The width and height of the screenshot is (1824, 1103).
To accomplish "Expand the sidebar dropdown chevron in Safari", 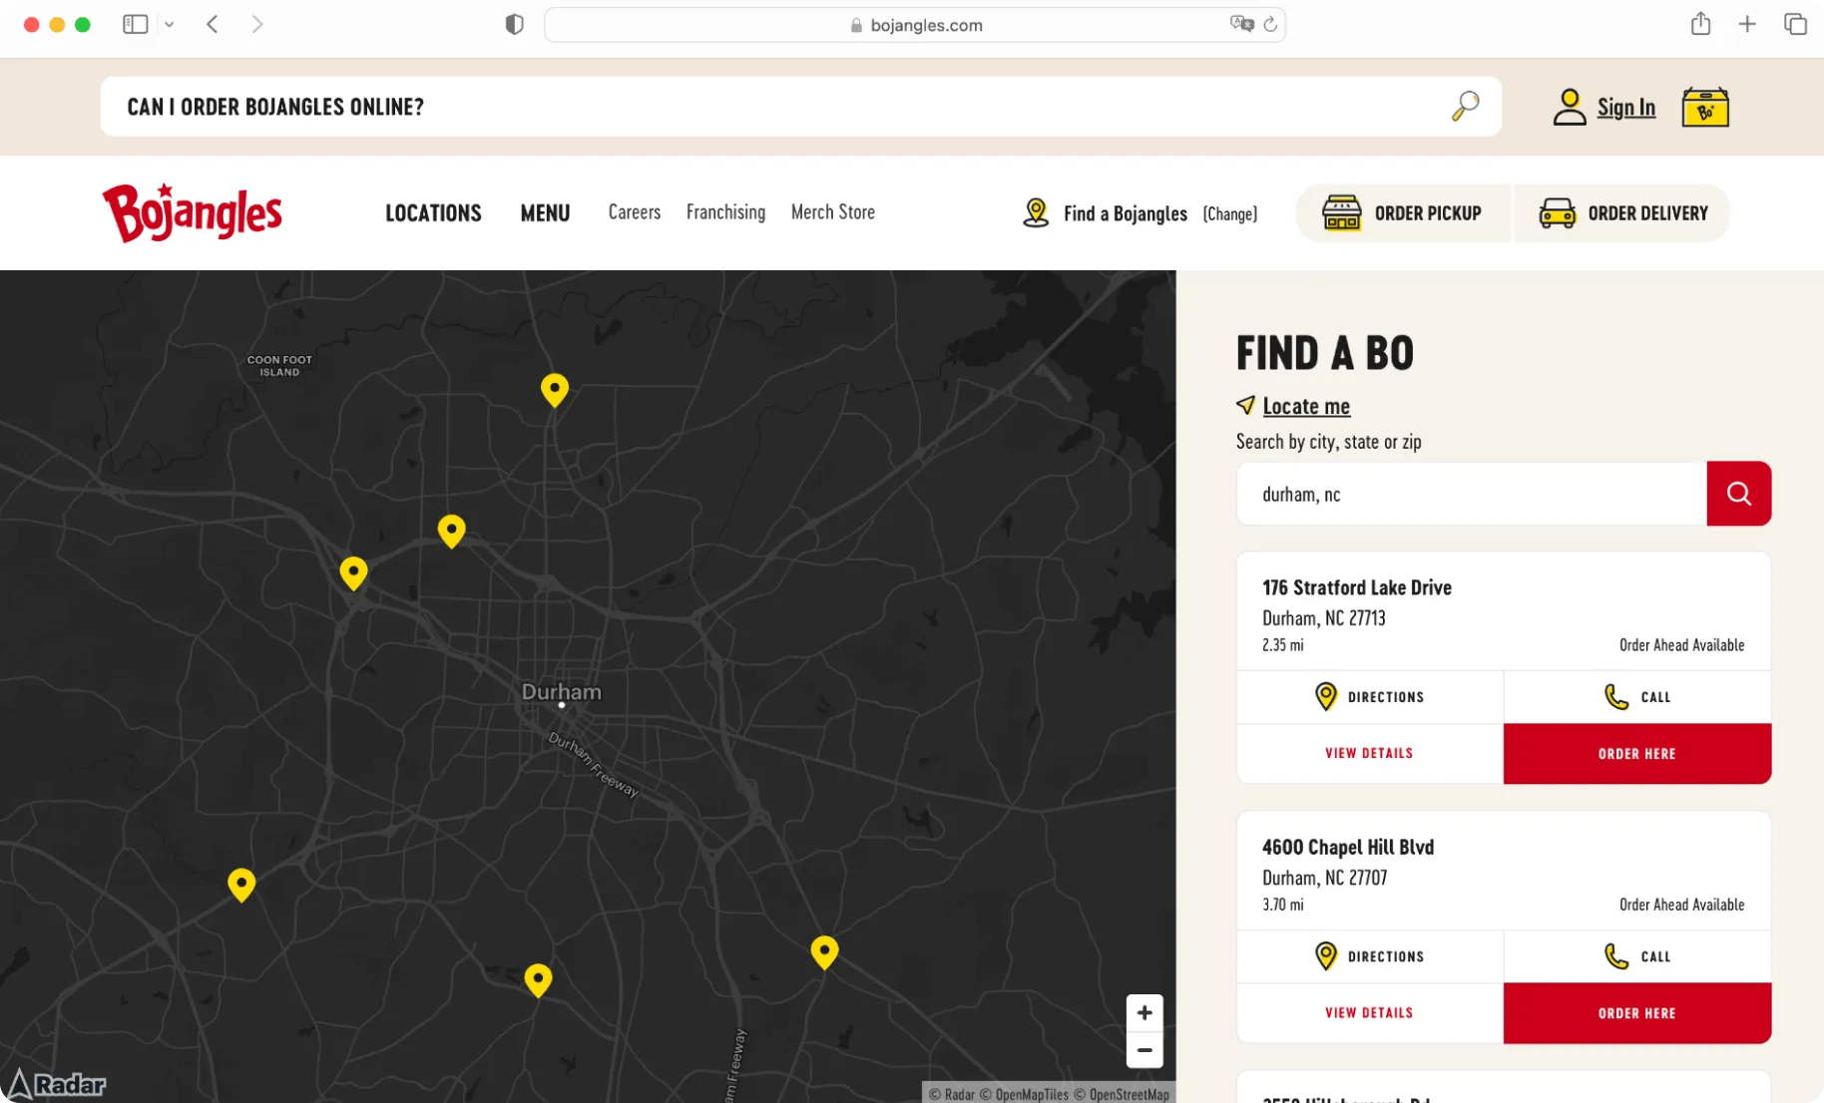I will (170, 25).
